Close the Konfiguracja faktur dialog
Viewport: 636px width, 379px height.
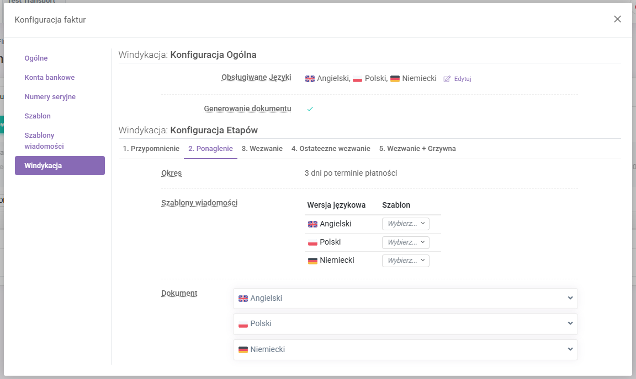[617, 19]
